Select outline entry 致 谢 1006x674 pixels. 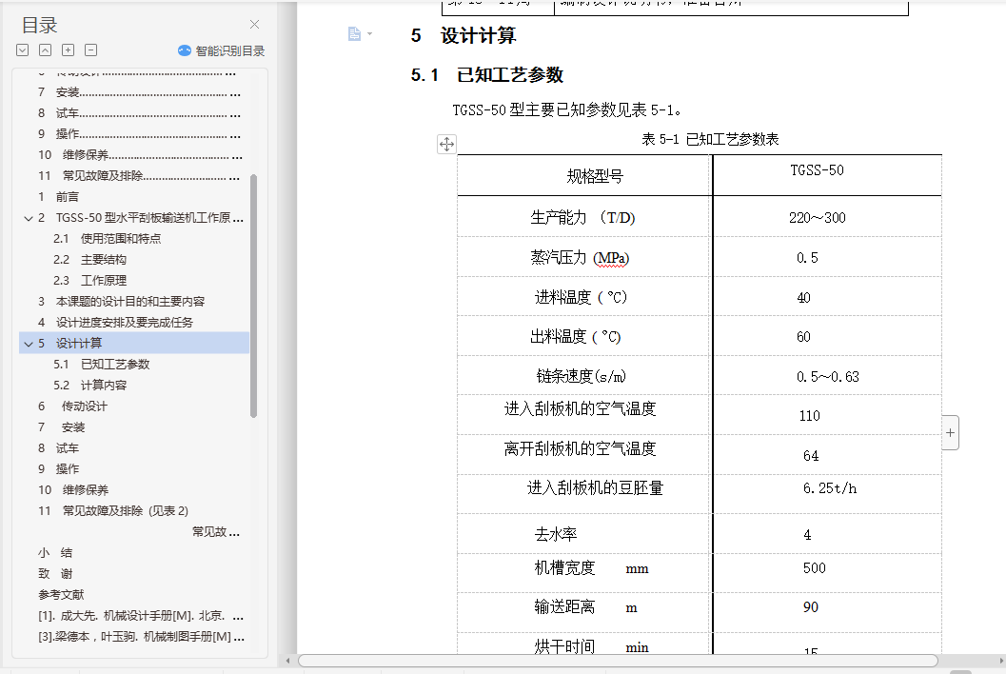click(55, 574)
